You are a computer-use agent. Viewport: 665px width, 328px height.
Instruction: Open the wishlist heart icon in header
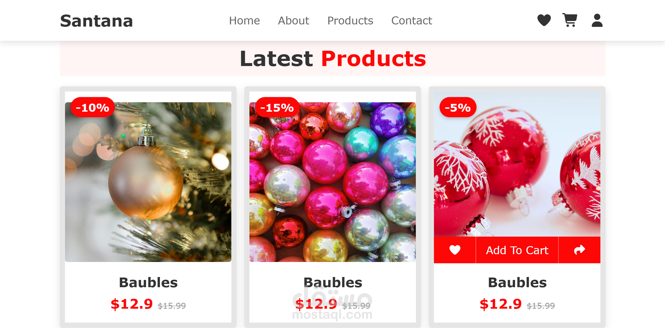[x=544, y=20]
